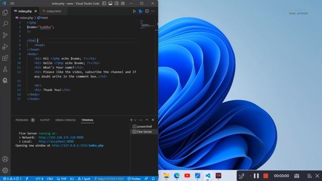322x181 pixels.
Task: Open the terminal panel More Actions ellipsis
Action: point(141,120)
